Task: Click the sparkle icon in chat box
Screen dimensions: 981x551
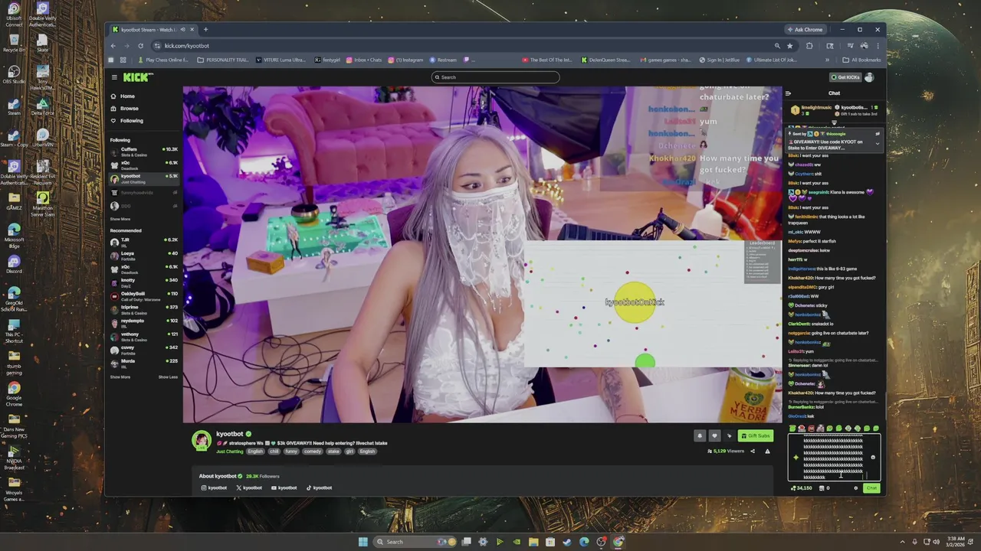Action: point(796,458)
